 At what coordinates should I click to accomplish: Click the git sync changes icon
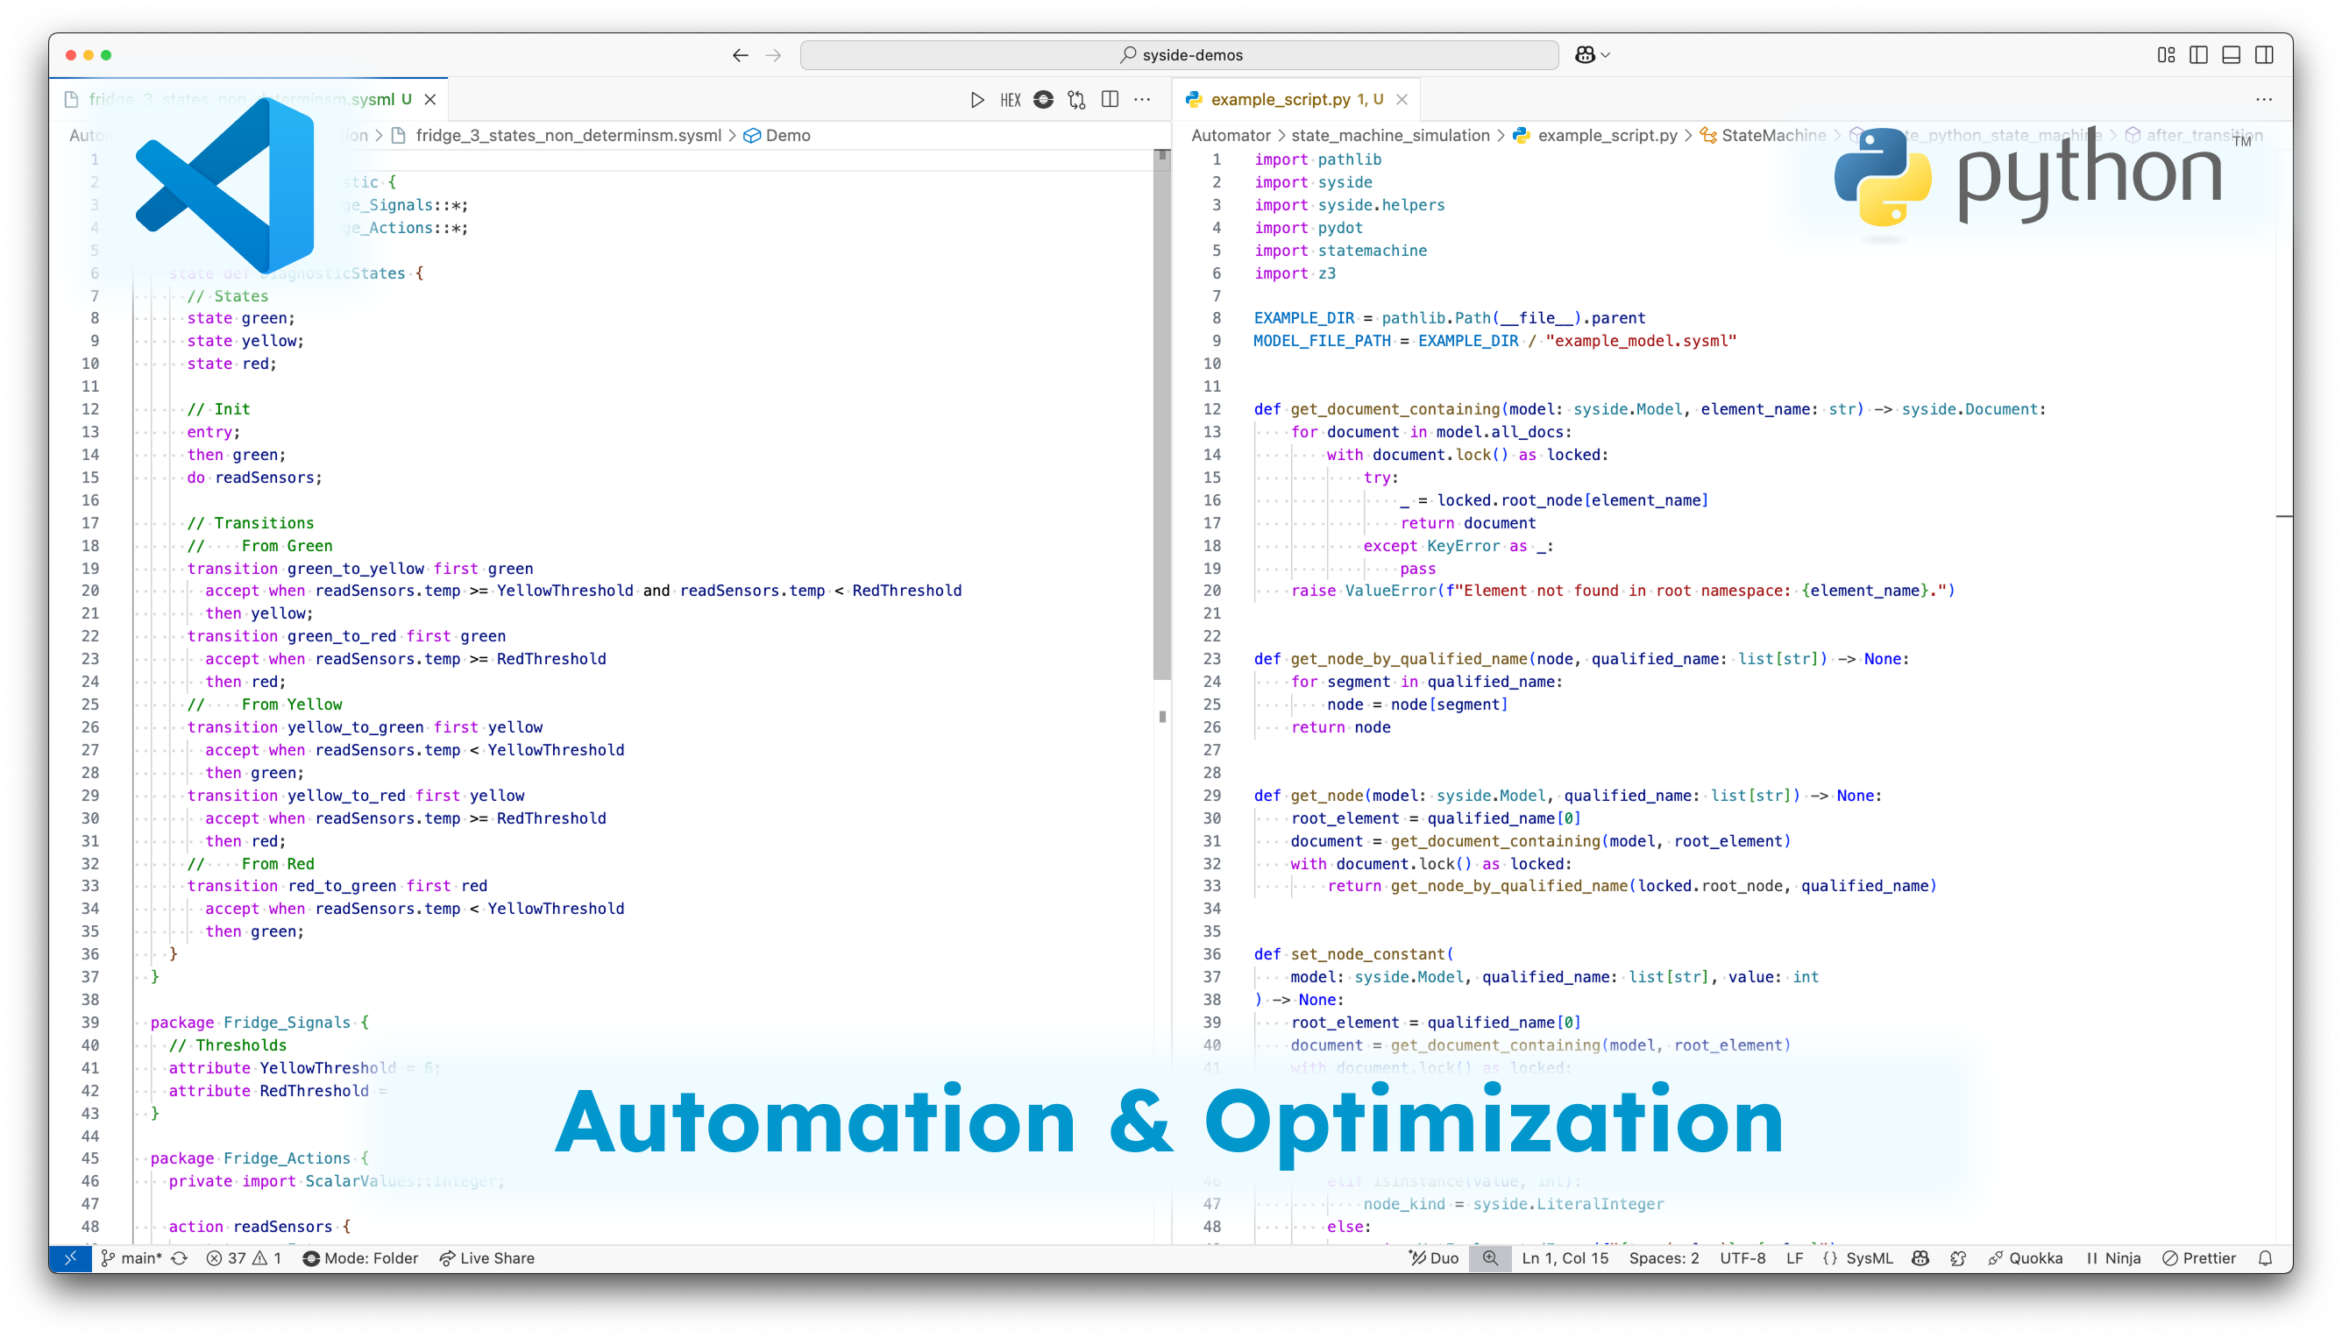coord(181,1258)
